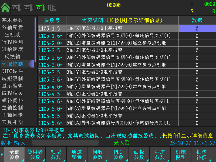Switch to the 使用者参数 tab
Screen dimensions: 216x162
tap(35, 154)
